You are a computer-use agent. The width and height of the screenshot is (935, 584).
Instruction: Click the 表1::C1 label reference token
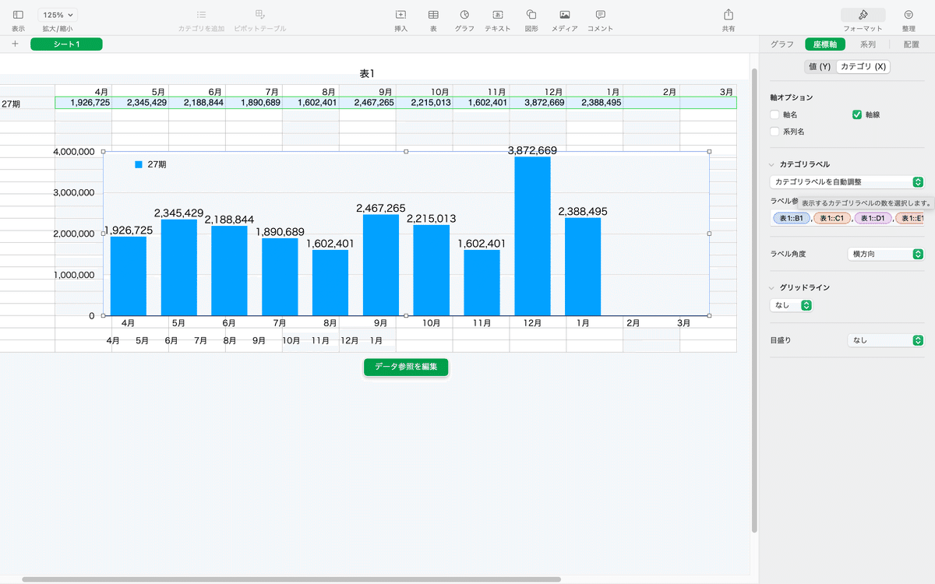coord(831,219)
